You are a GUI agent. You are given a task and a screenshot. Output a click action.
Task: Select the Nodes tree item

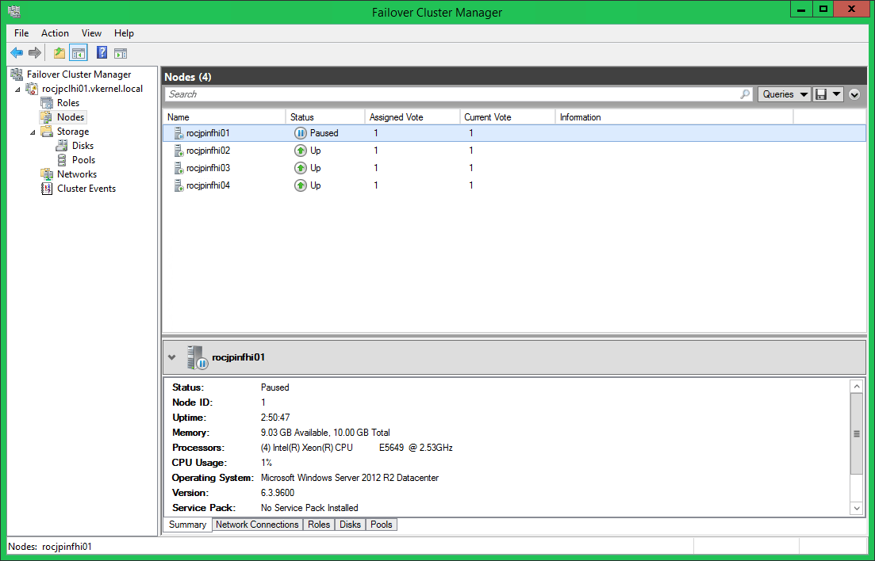71,117
